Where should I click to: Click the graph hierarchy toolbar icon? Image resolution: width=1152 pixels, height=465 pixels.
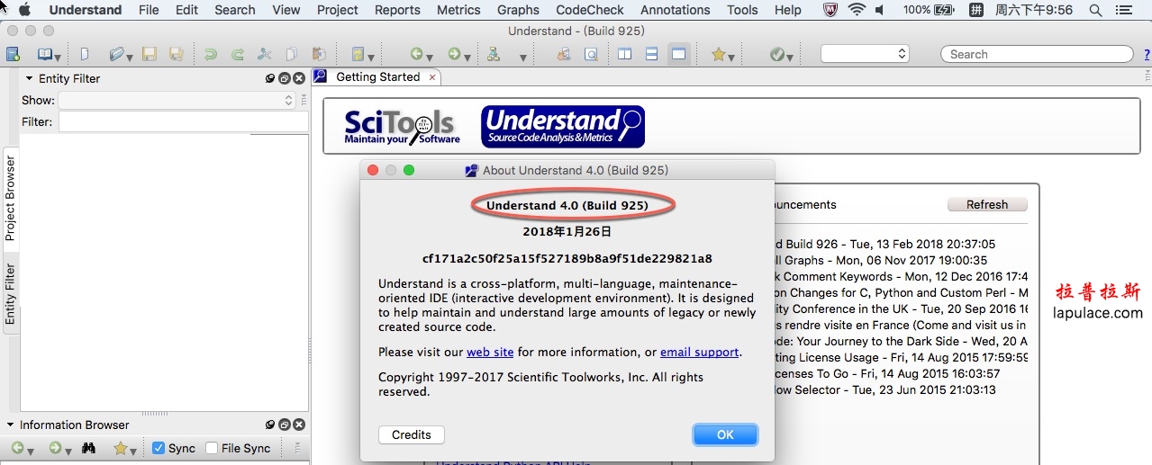pyautogui.click(x=494, y=54)
